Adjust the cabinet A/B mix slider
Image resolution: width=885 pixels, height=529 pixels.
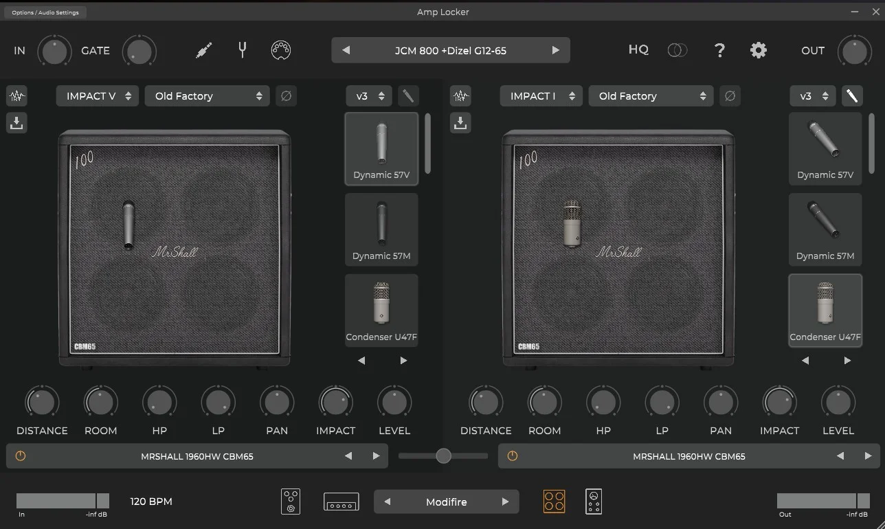(x=443, y=455)
